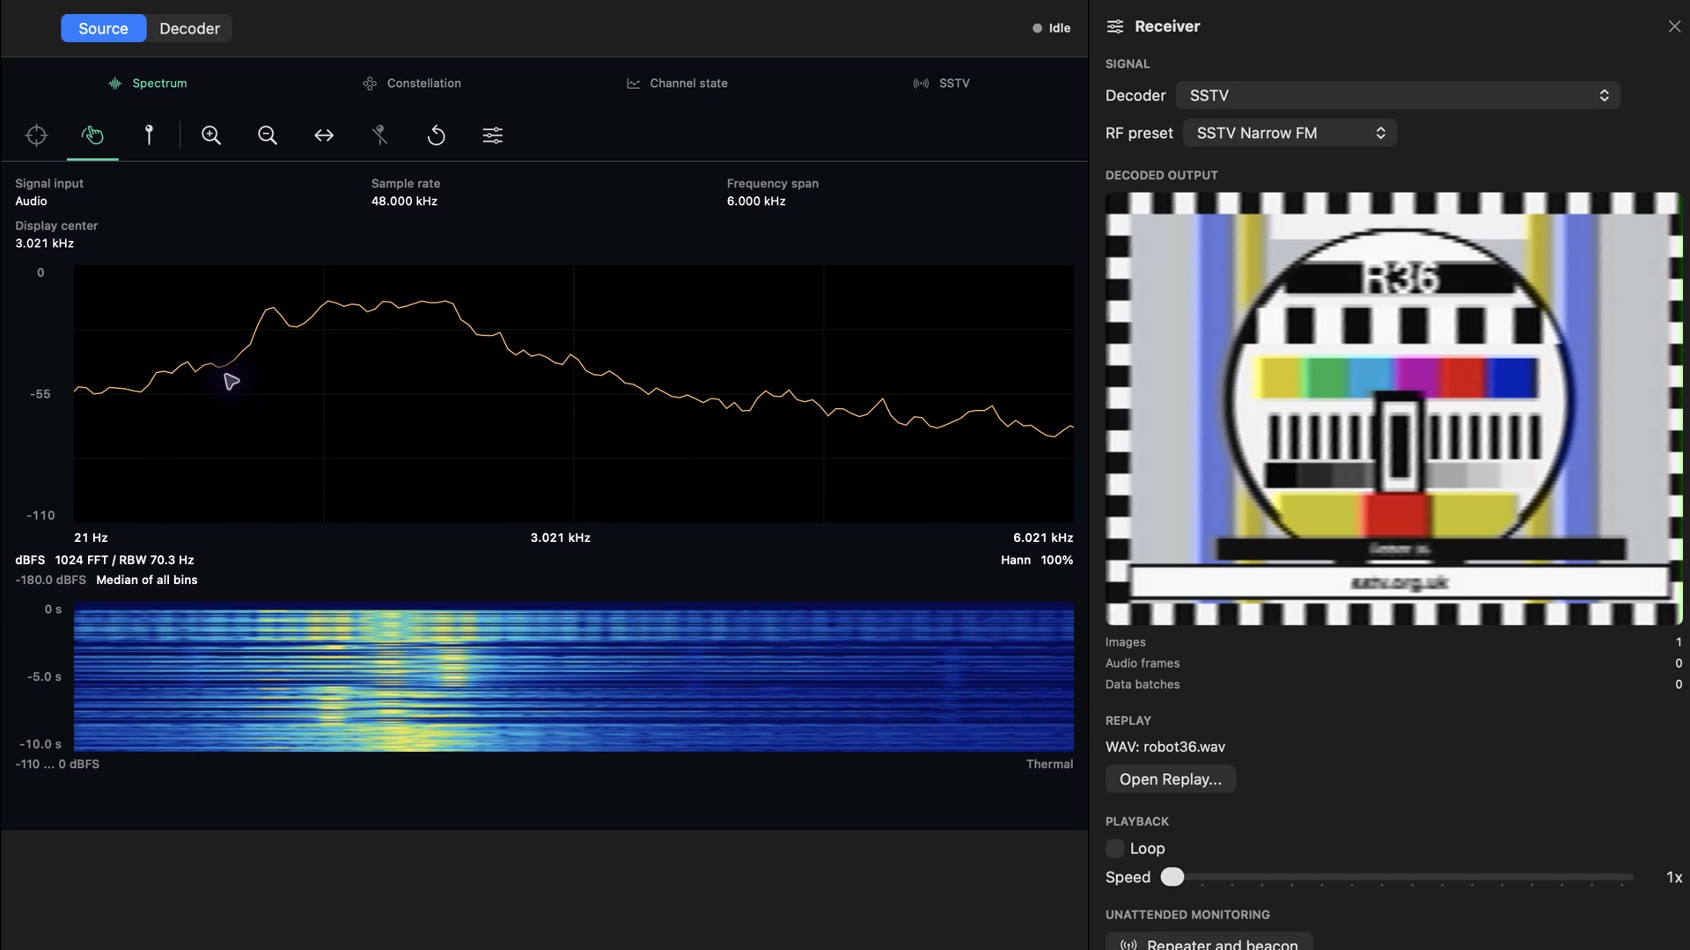Click the Constellation tab icon

[370, 84]
